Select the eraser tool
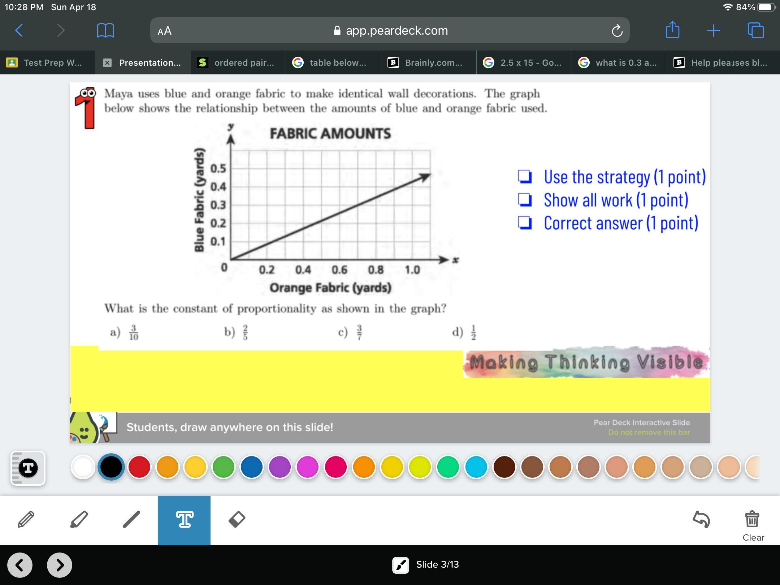Image resolution: width=780 pixels, height=585 pixels. (x=237, y=519)
